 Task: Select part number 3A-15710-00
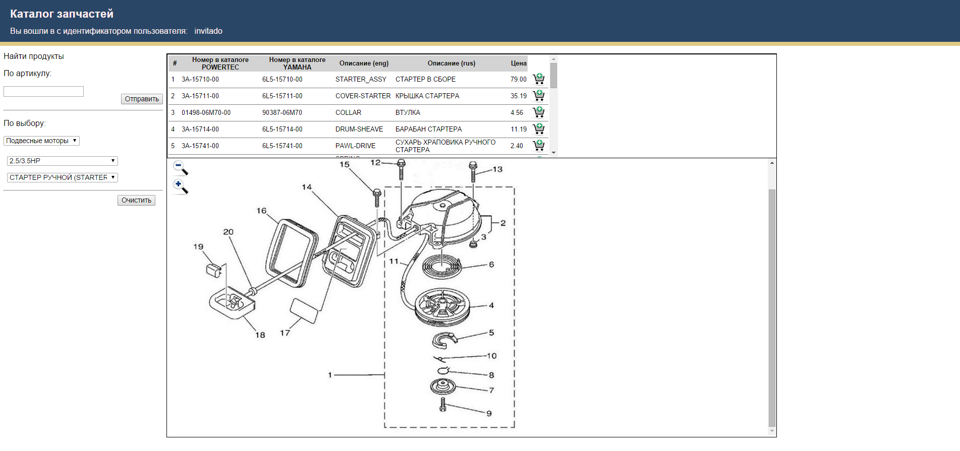tap(200, 79)
